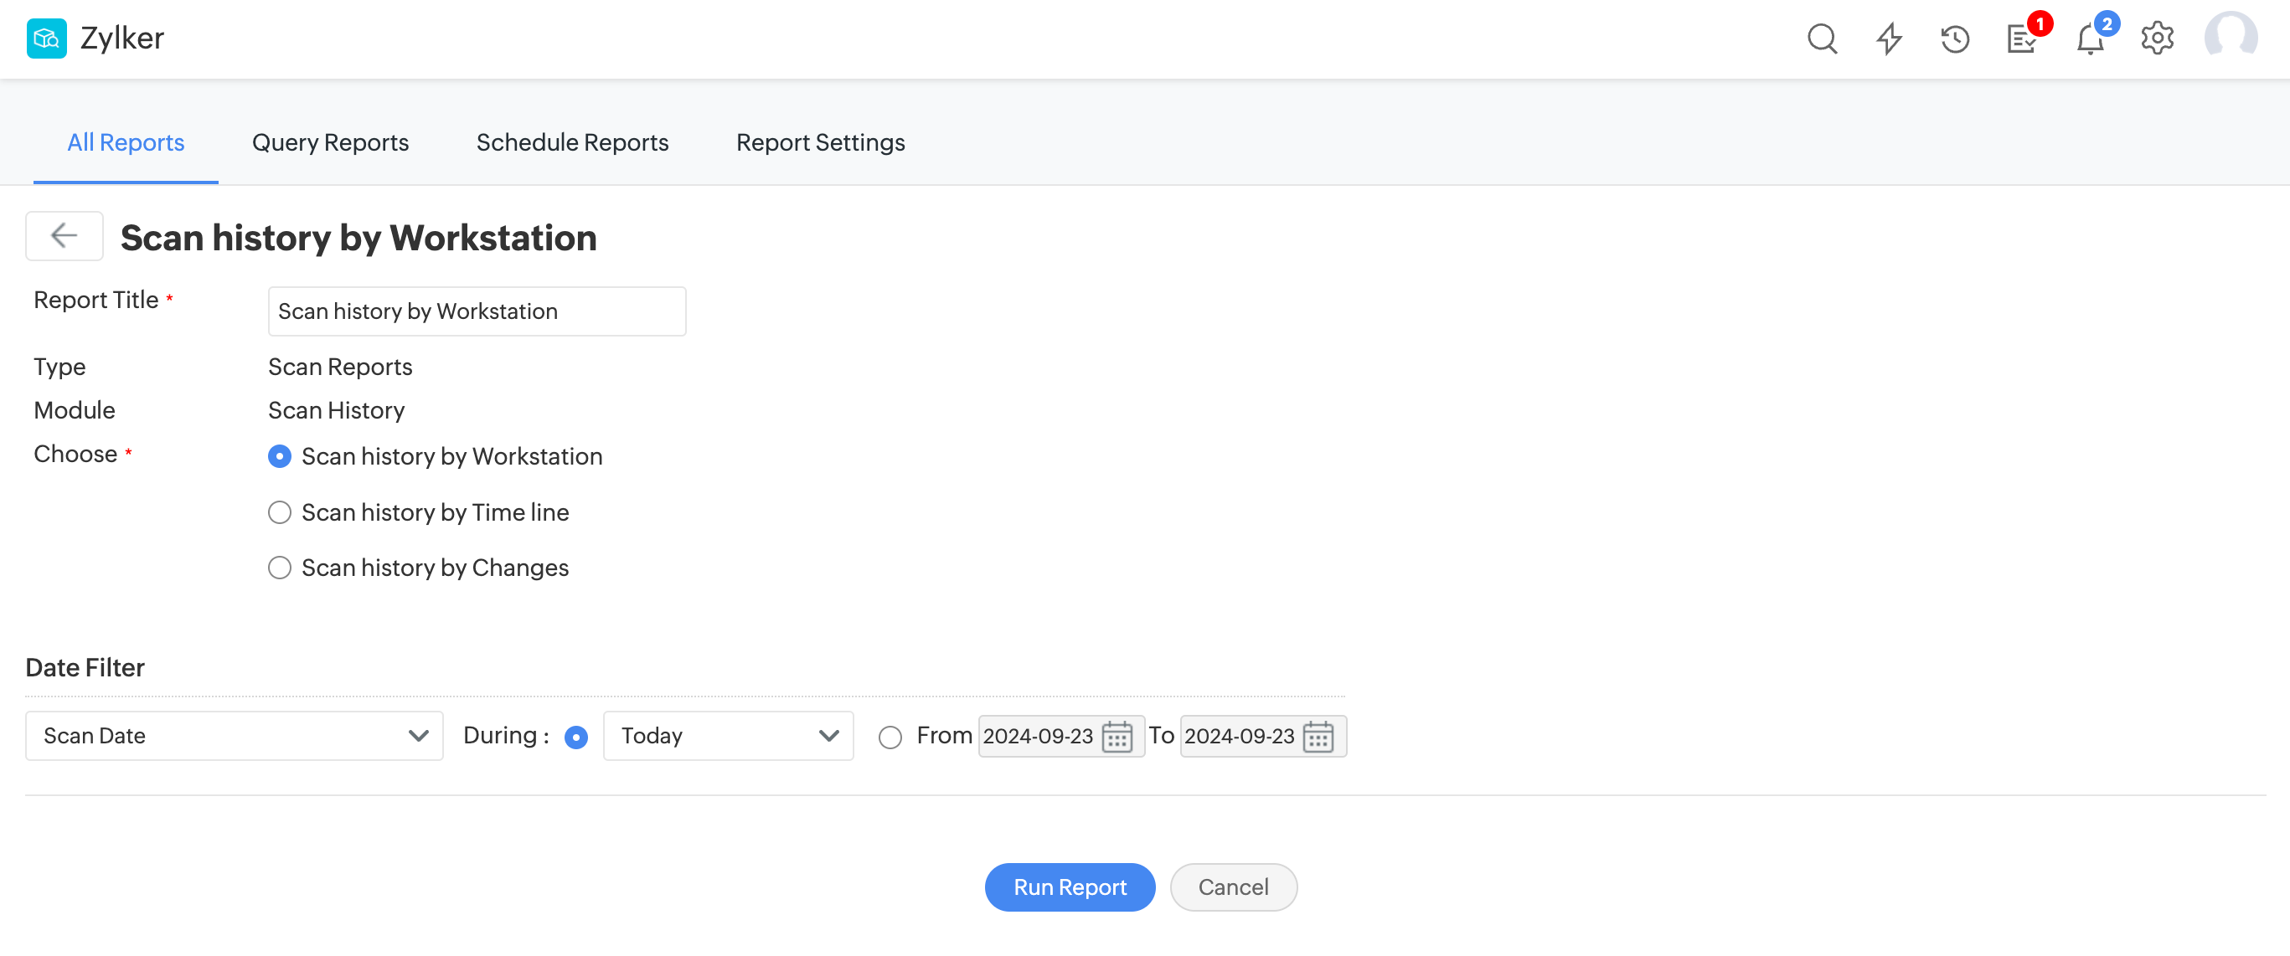The height and width of the screenshot is (956, 2290).
Task: Click the Run Report button
Action: point(1070,887)
